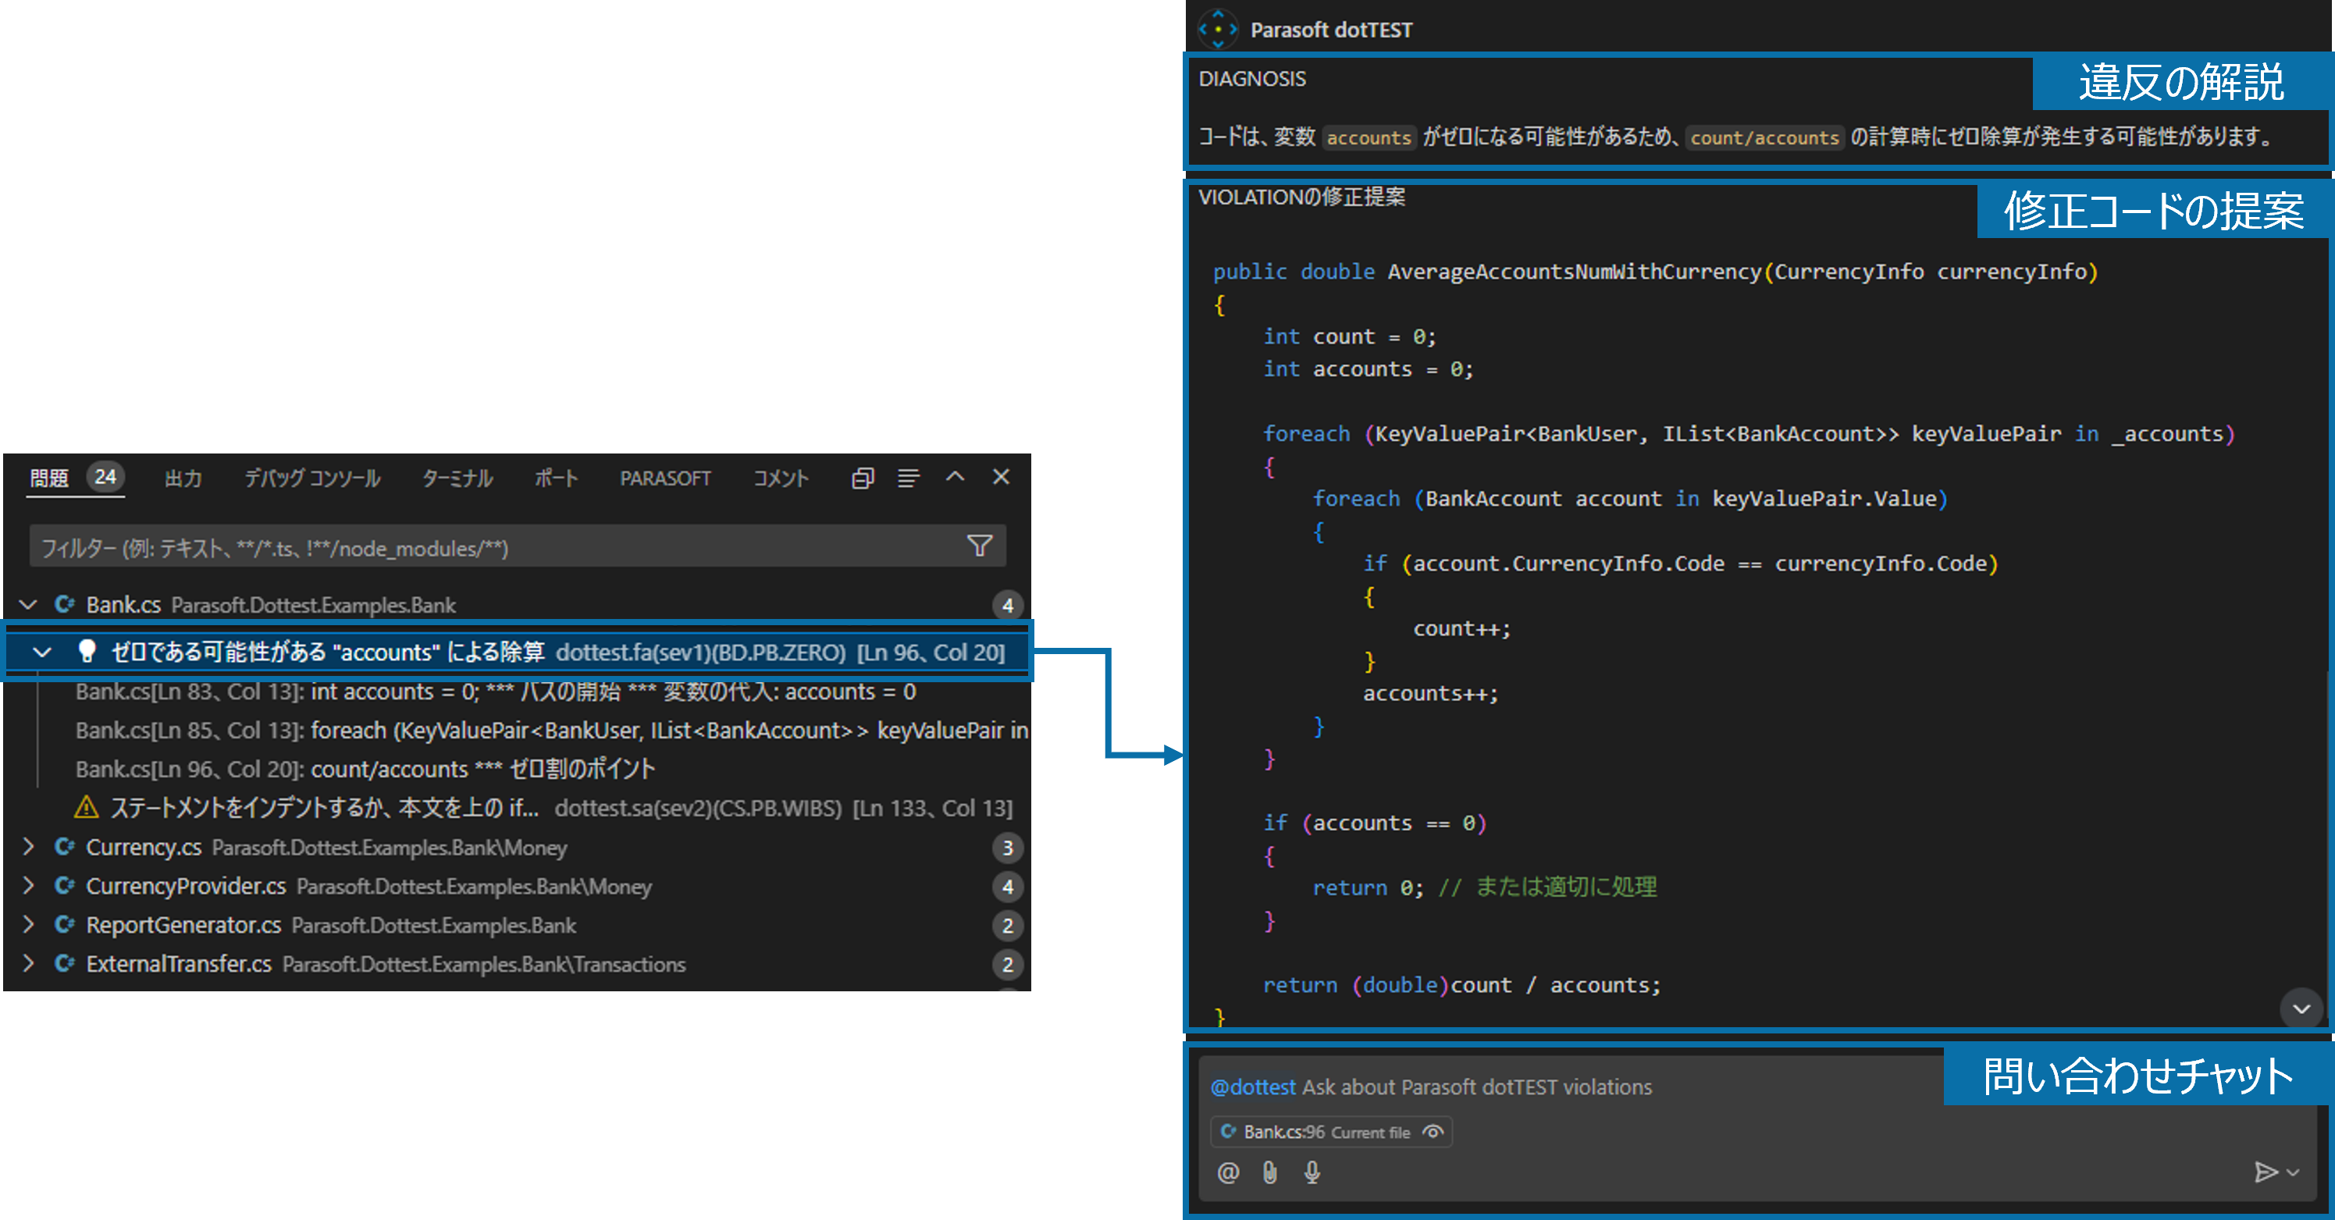Switch to the 問題 tab
Image resolution: width=2335 pixels, height=1220 pixels.
click(x=49, y=478)
